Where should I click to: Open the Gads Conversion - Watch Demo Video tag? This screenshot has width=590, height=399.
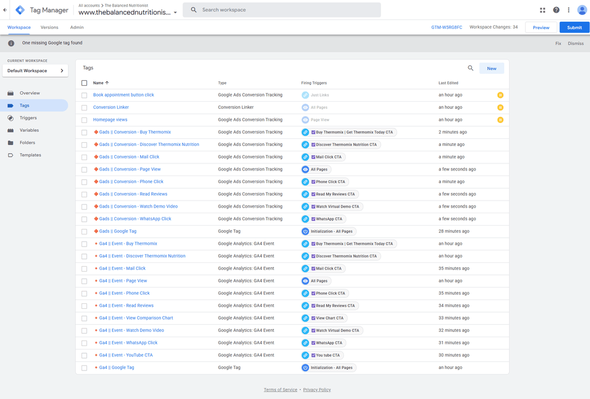click(x=138, y=207)
